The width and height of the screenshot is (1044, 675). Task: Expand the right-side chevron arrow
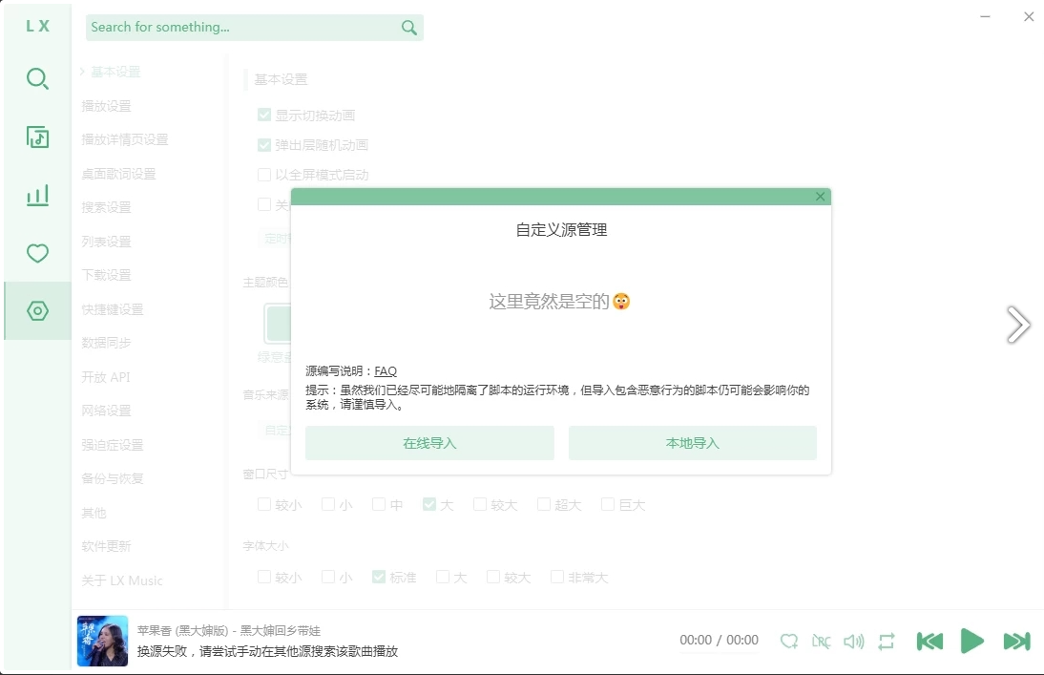pyautogui.click(x=1018, y=325)
